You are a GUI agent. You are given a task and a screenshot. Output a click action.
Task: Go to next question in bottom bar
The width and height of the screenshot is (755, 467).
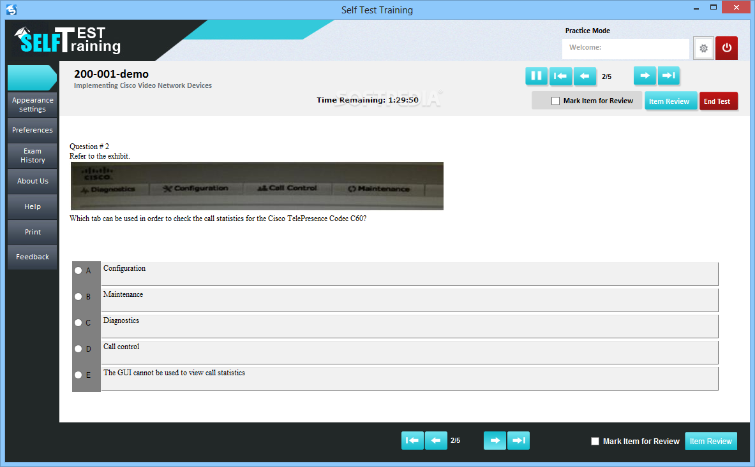pyautogui.click(x=495, y=440)
